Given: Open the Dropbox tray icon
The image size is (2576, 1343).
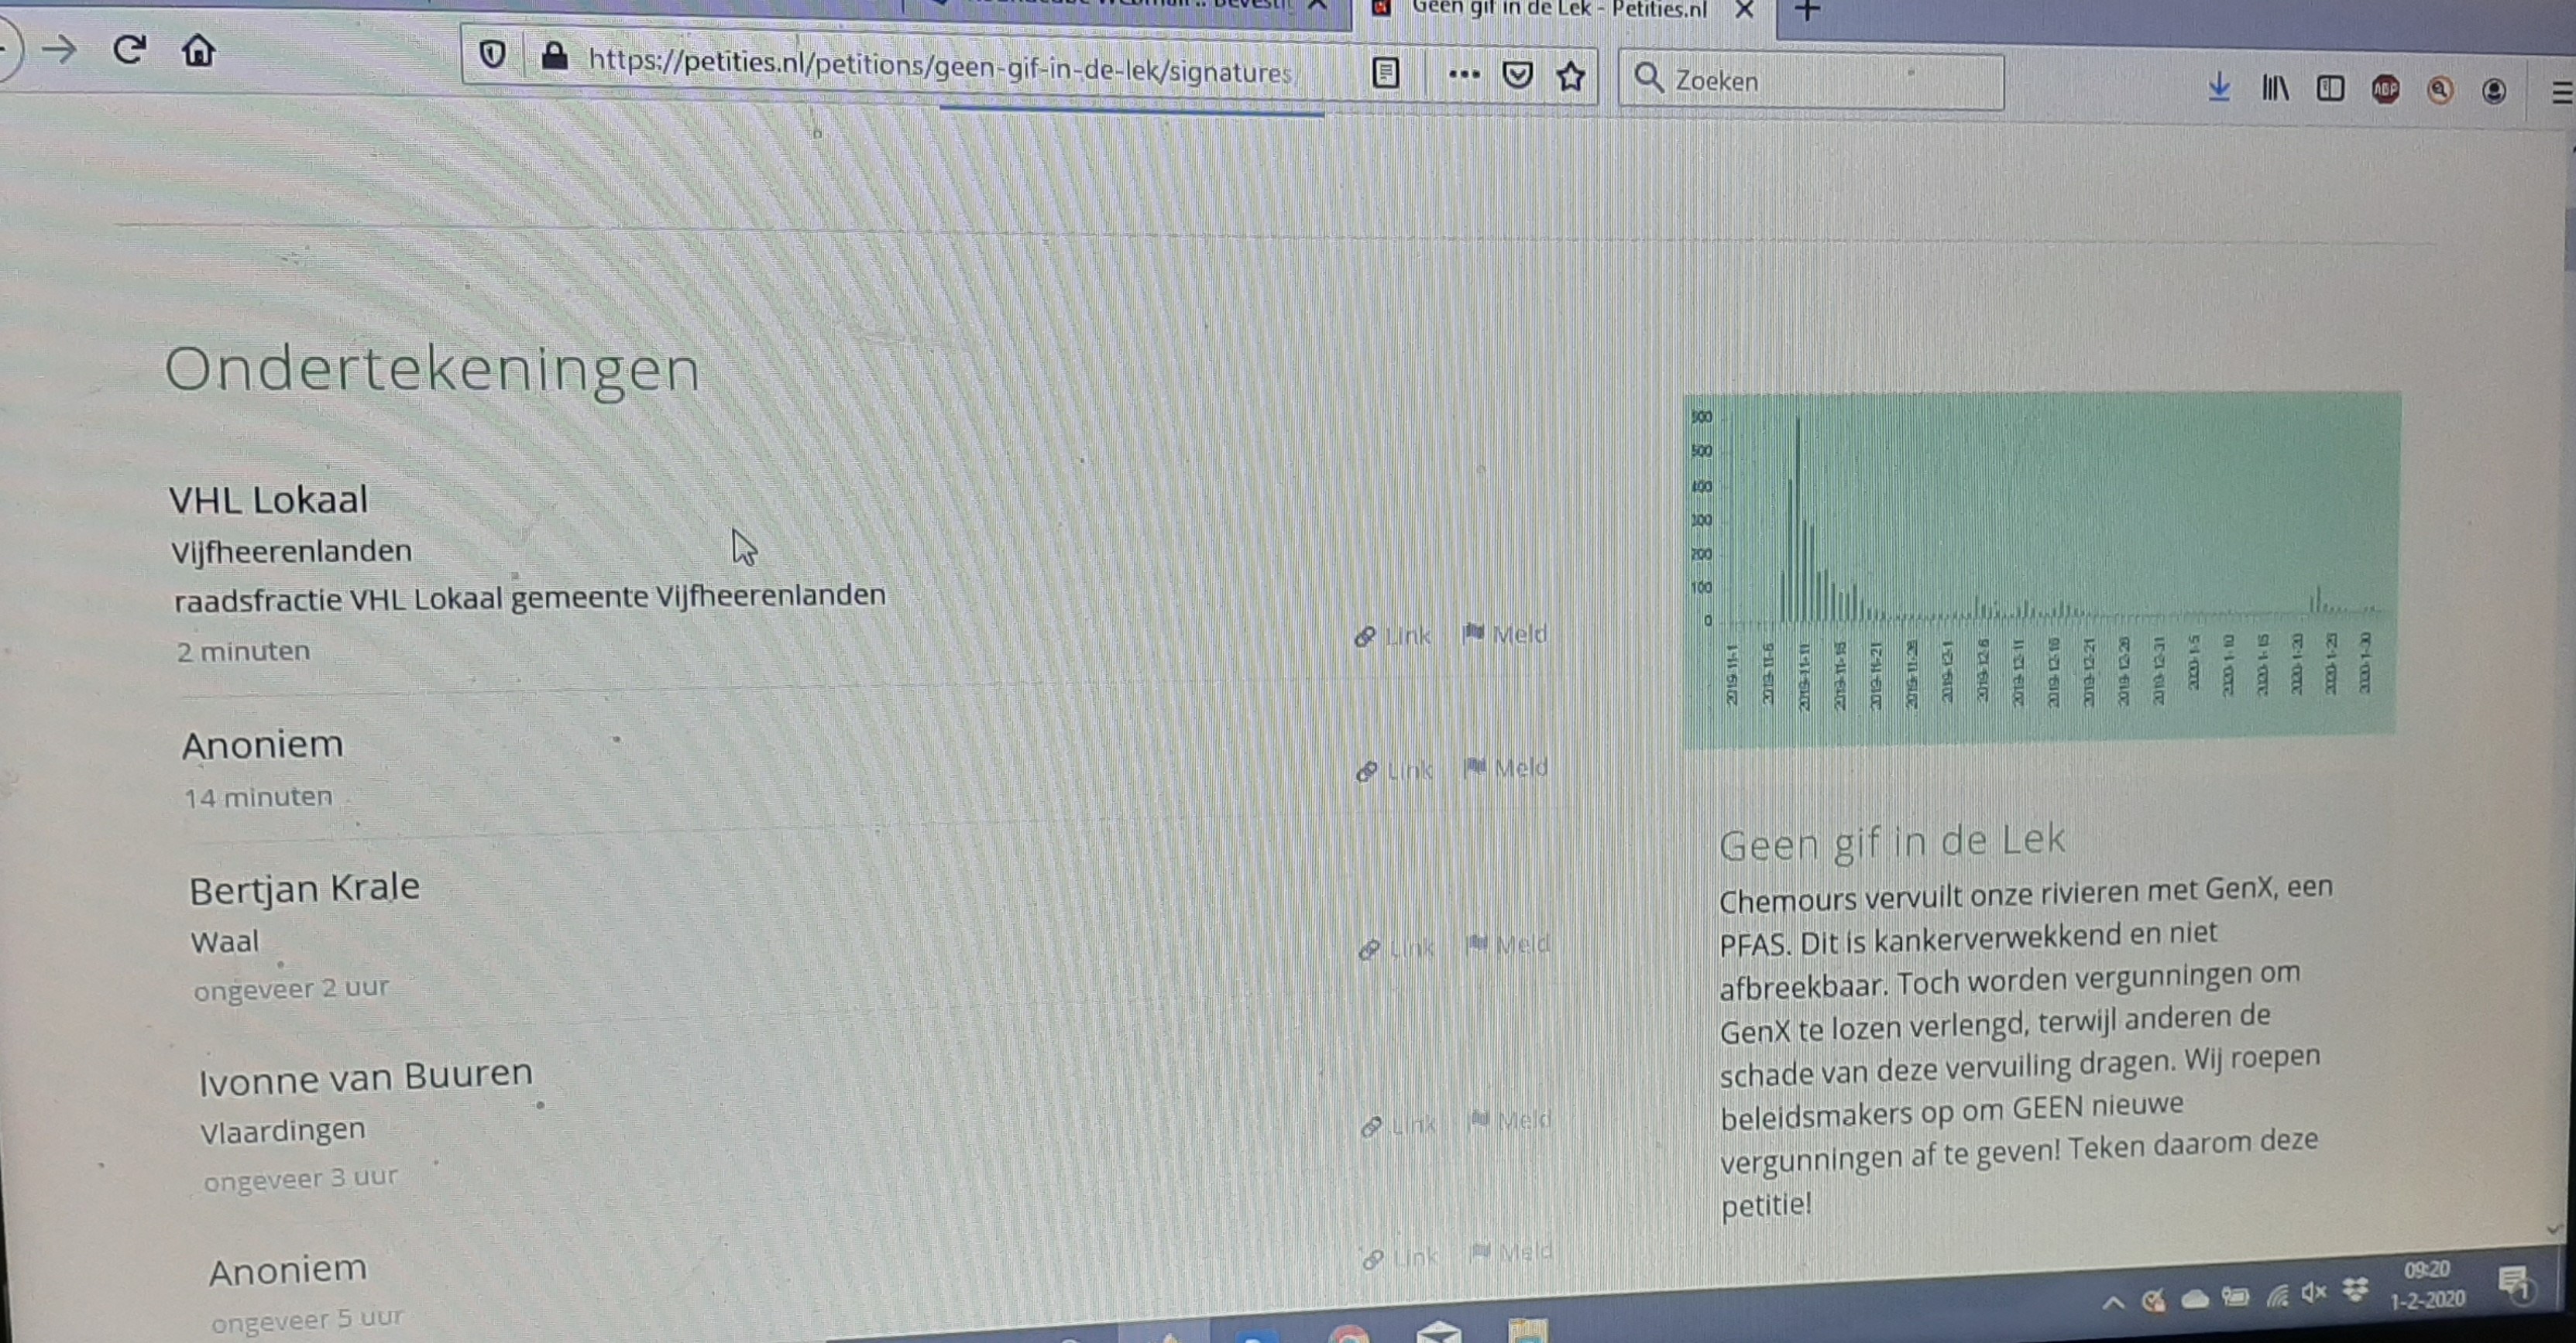Looking at the screenshot, I should click(x=2356, y=1290).
